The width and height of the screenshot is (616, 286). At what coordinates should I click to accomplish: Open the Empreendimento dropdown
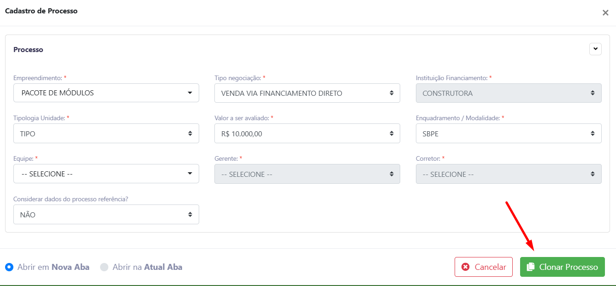(106, 93)
